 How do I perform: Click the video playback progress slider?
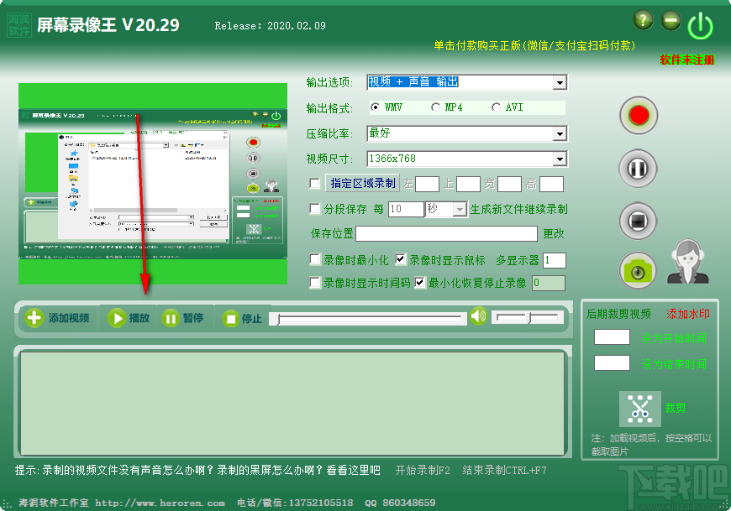[368, 319]
